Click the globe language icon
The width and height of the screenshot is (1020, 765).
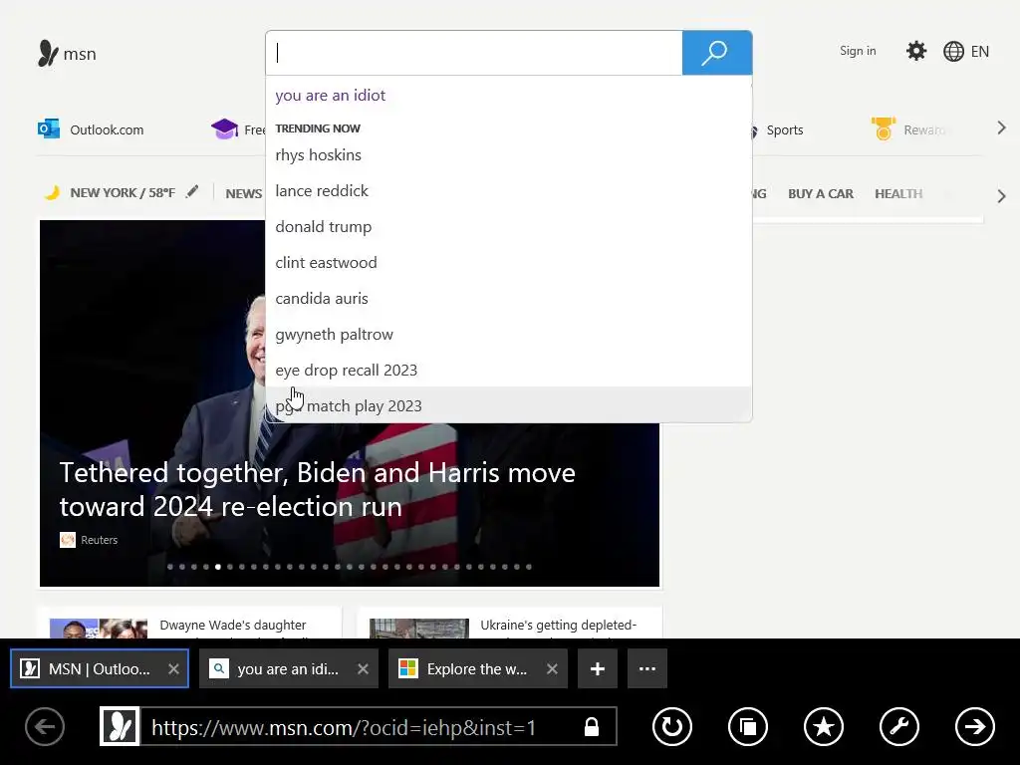pyautogui.click(x=953, y=52)
